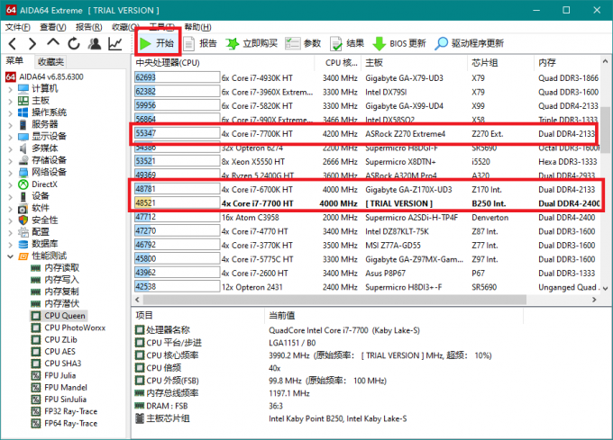
Task: Select the CPU SHA3 benchmark icon
Action: (35, 364)
